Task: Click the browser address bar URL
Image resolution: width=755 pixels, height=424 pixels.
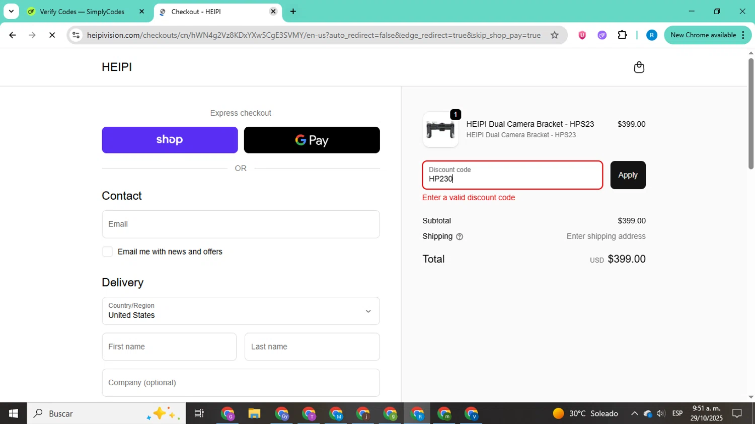Action: pyautogui.click(x=314, y=35)
